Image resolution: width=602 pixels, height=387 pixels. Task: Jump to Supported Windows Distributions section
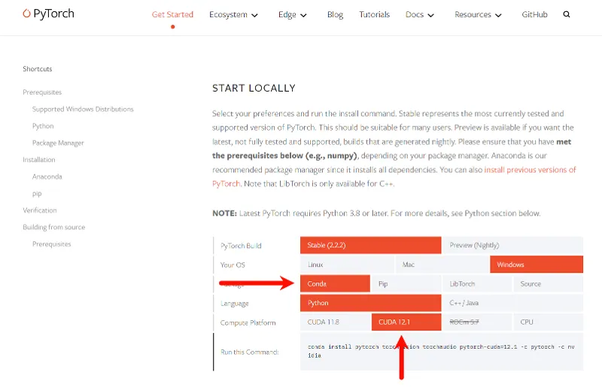[83, 109]
